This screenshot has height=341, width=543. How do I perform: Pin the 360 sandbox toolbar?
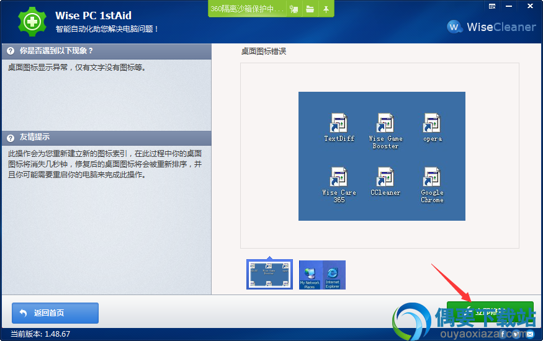pyautogui.click(x=326, y=9)
